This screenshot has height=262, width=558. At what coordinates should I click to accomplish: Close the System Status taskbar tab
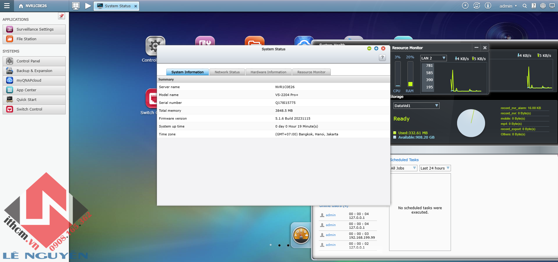coord(136,6)
